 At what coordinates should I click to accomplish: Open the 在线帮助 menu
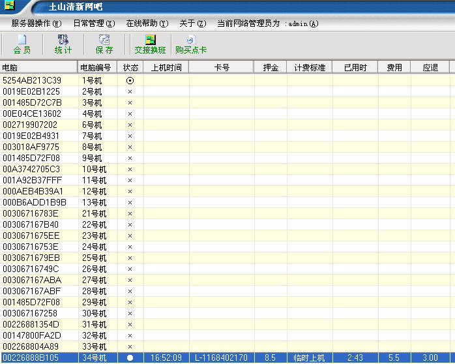147,23
